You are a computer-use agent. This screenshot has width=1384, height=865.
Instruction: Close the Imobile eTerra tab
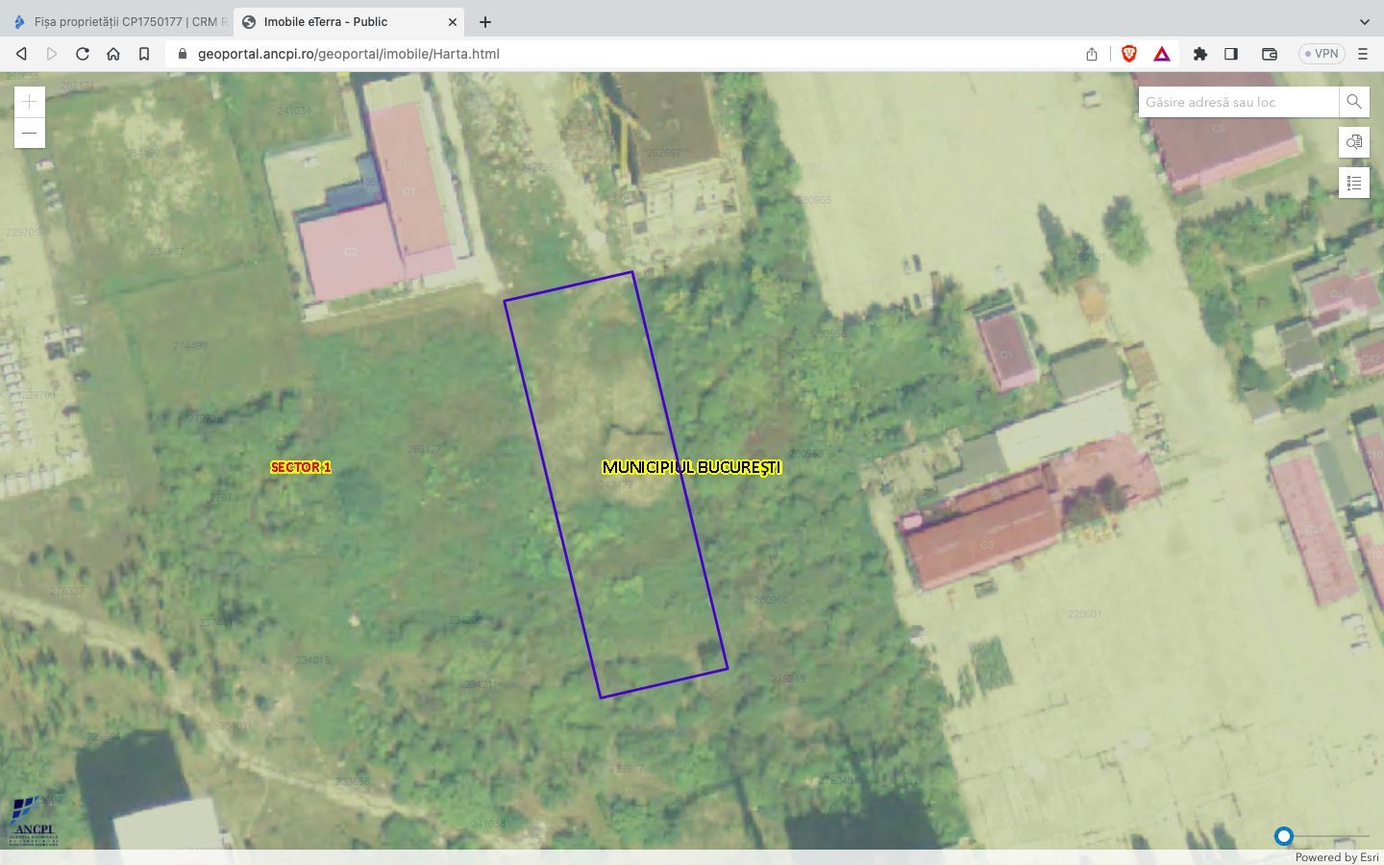[453, 21]
